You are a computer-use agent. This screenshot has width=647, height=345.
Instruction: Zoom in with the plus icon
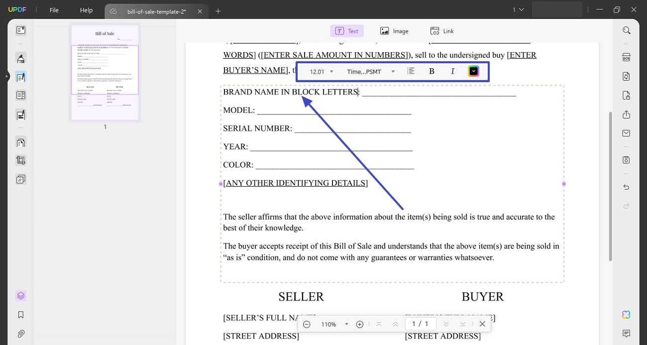pos(360,324)
